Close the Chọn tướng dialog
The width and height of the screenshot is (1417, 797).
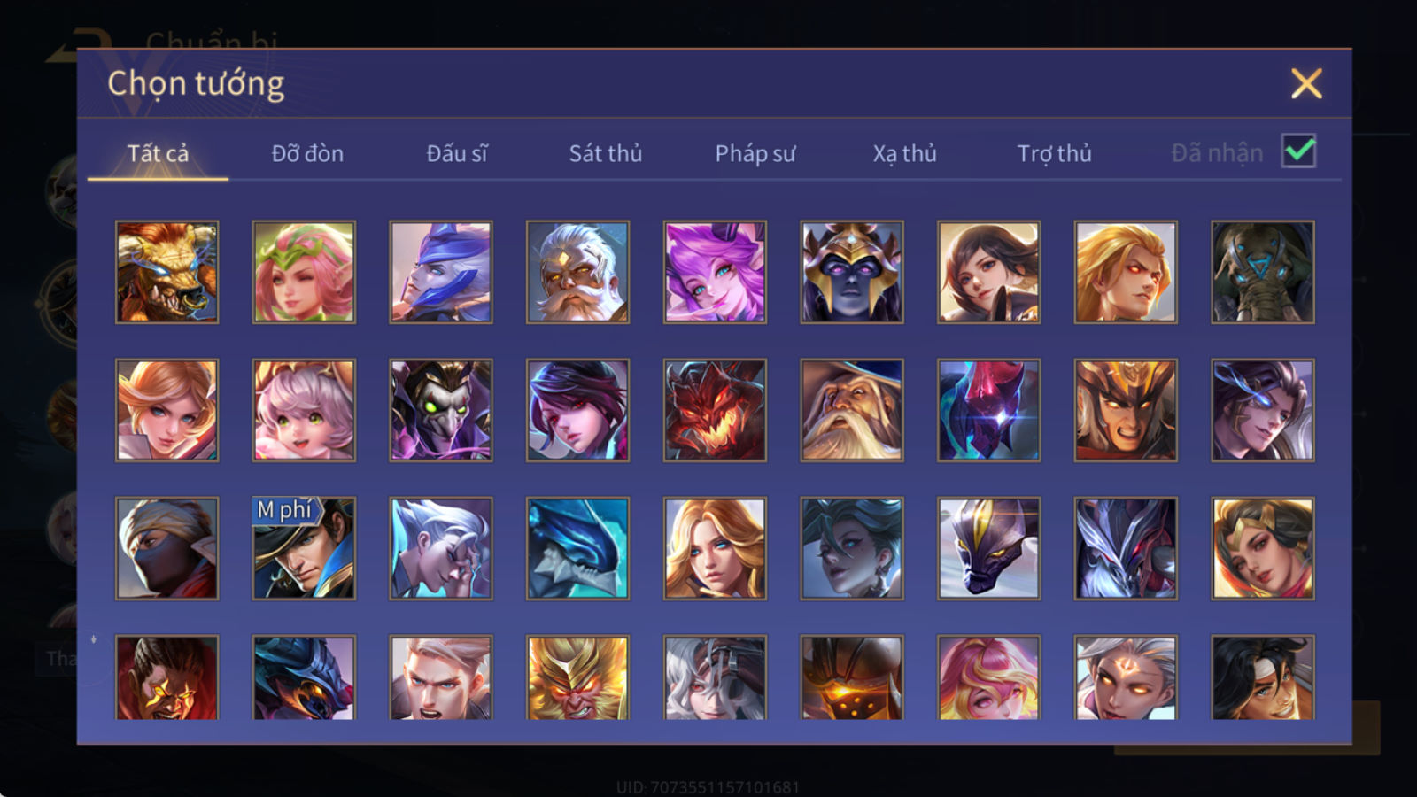[1306, 84]
